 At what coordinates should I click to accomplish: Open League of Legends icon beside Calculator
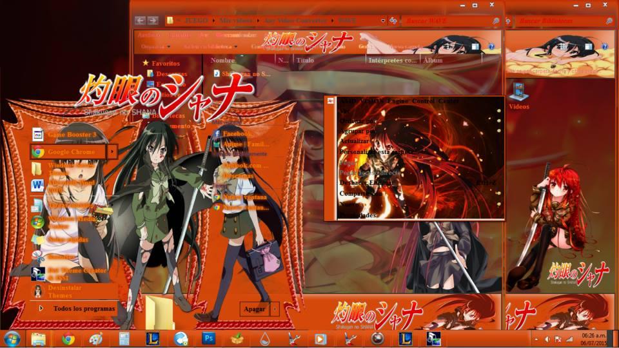tap(152, 338)
